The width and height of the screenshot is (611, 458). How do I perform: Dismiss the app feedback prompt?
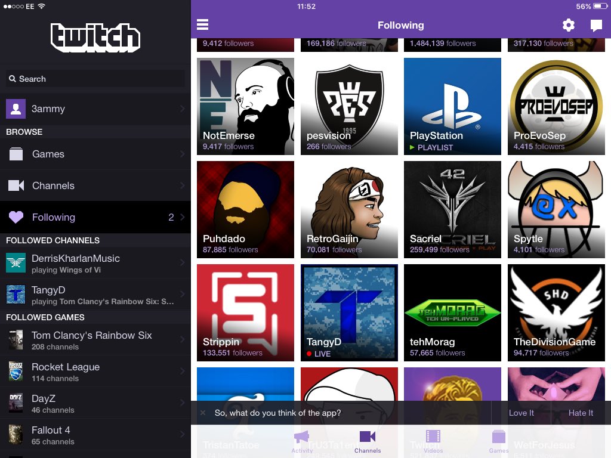203,413
